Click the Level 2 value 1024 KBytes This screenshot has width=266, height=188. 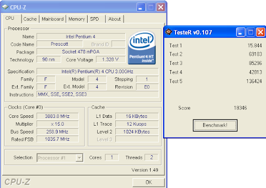tap(137, 132)
